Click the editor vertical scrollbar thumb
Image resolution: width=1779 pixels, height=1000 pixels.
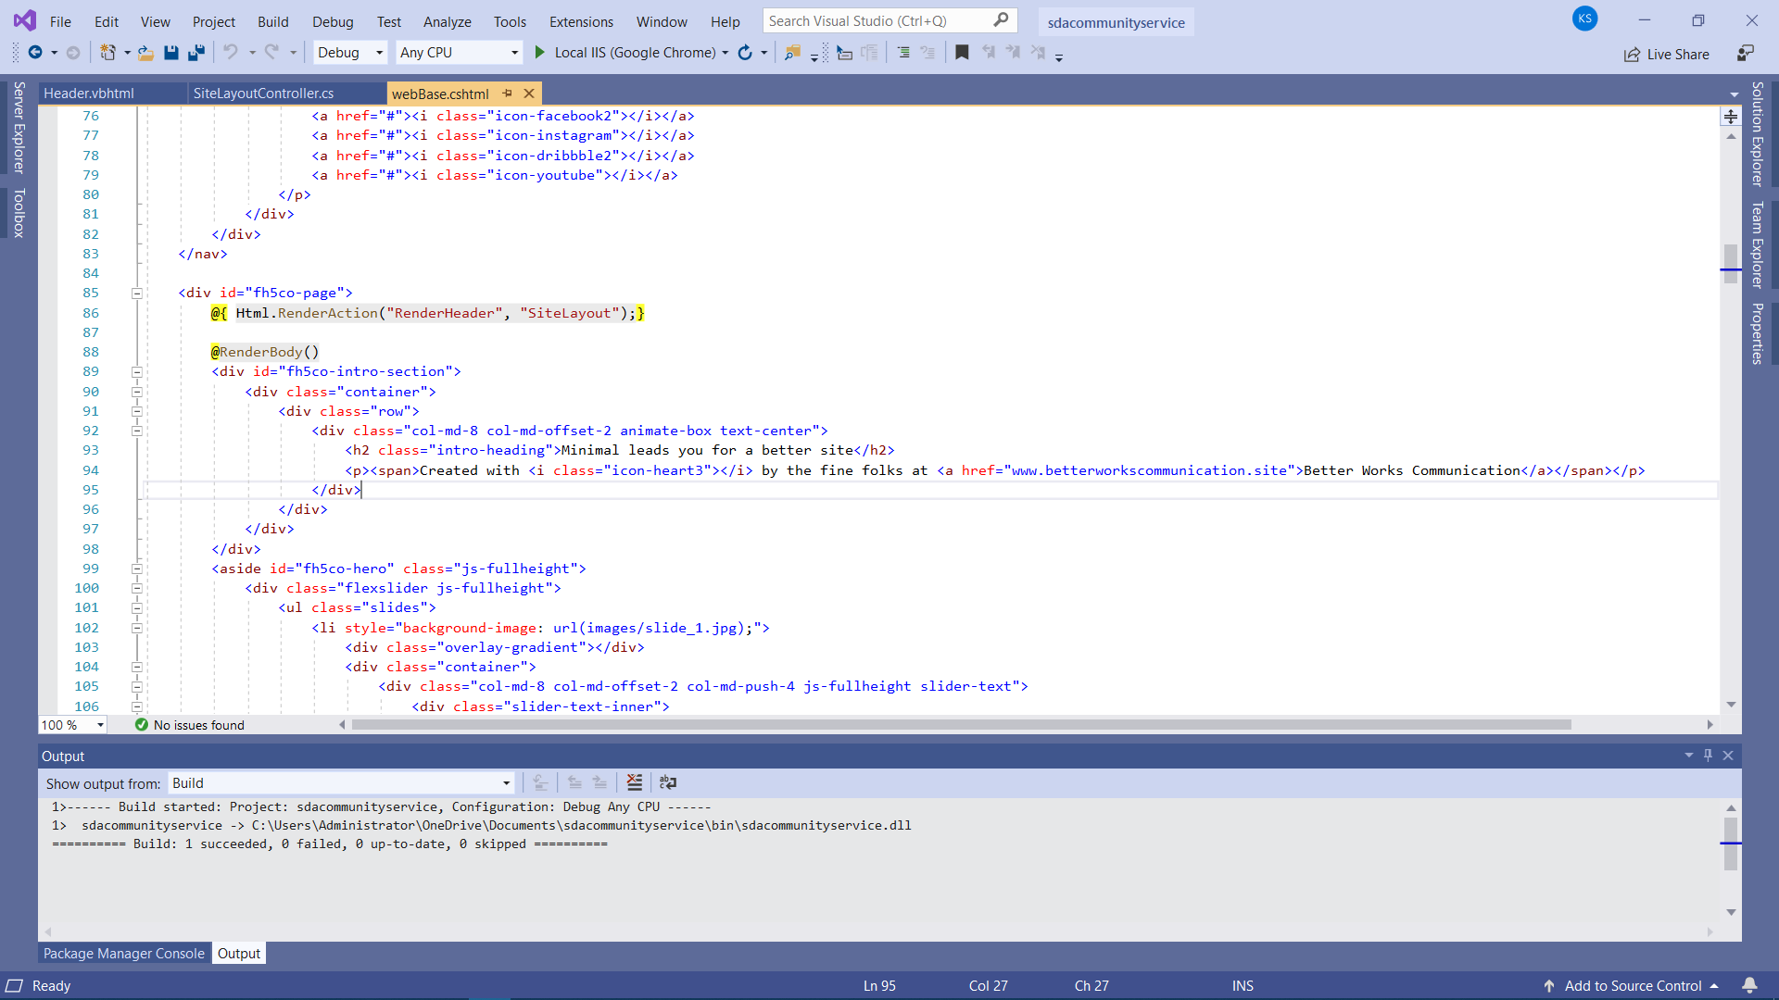(x=1731, y=263)
